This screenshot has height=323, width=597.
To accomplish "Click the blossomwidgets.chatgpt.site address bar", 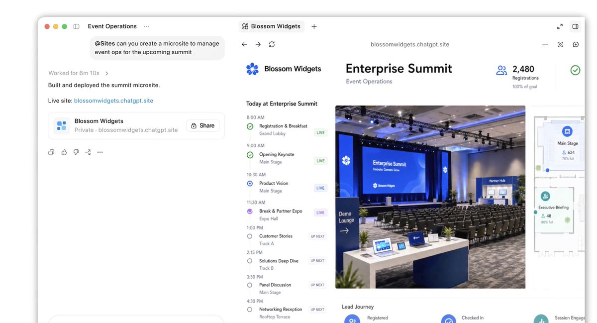I will (410, 44).
